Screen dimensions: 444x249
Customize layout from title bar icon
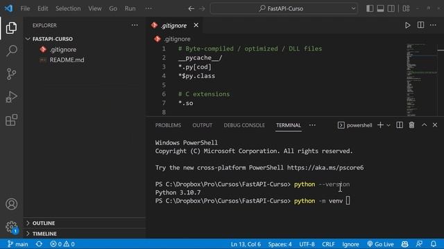(406, 8)
